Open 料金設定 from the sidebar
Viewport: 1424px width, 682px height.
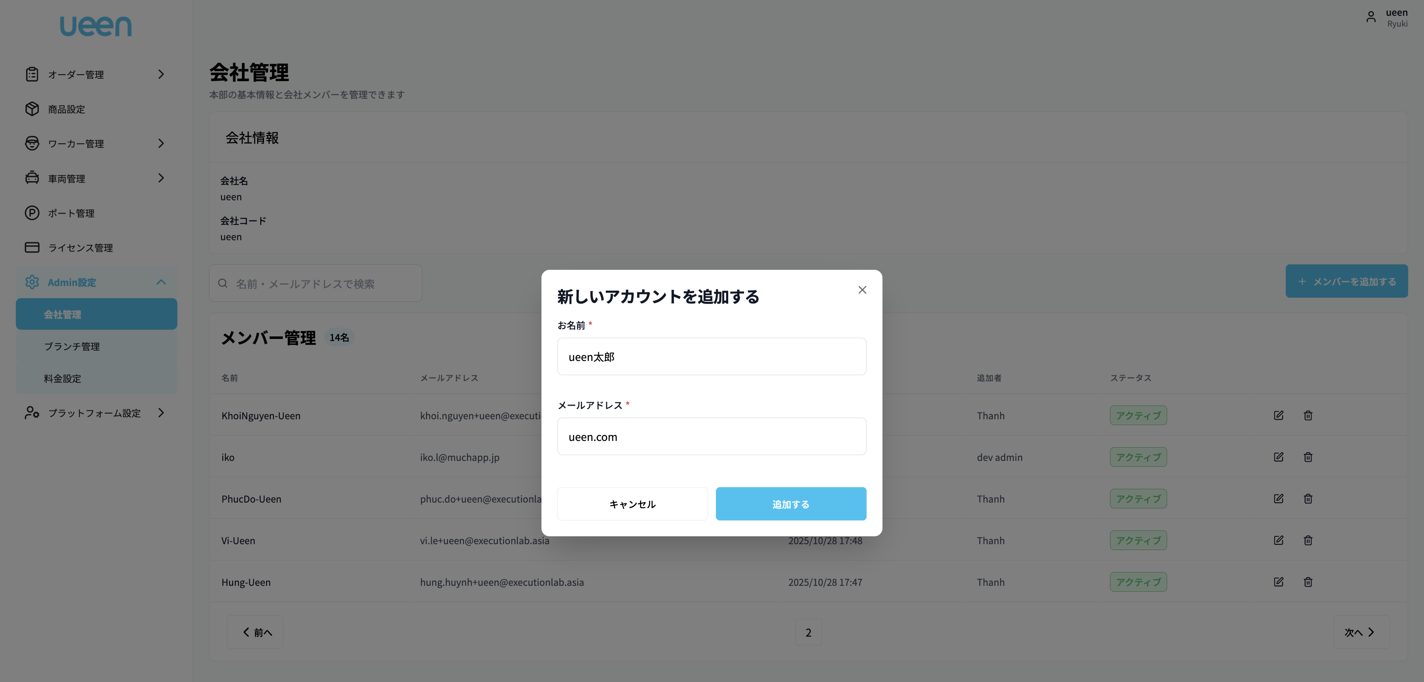pos(62,378)
